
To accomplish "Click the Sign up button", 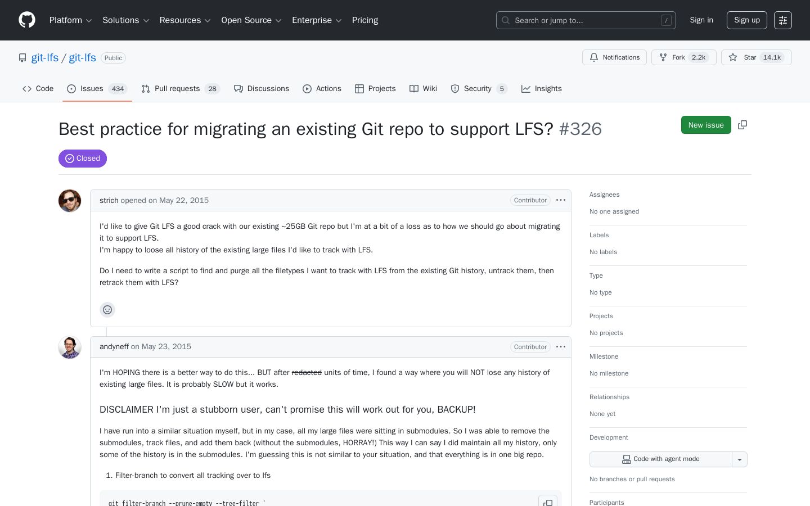I will [747, 20].
